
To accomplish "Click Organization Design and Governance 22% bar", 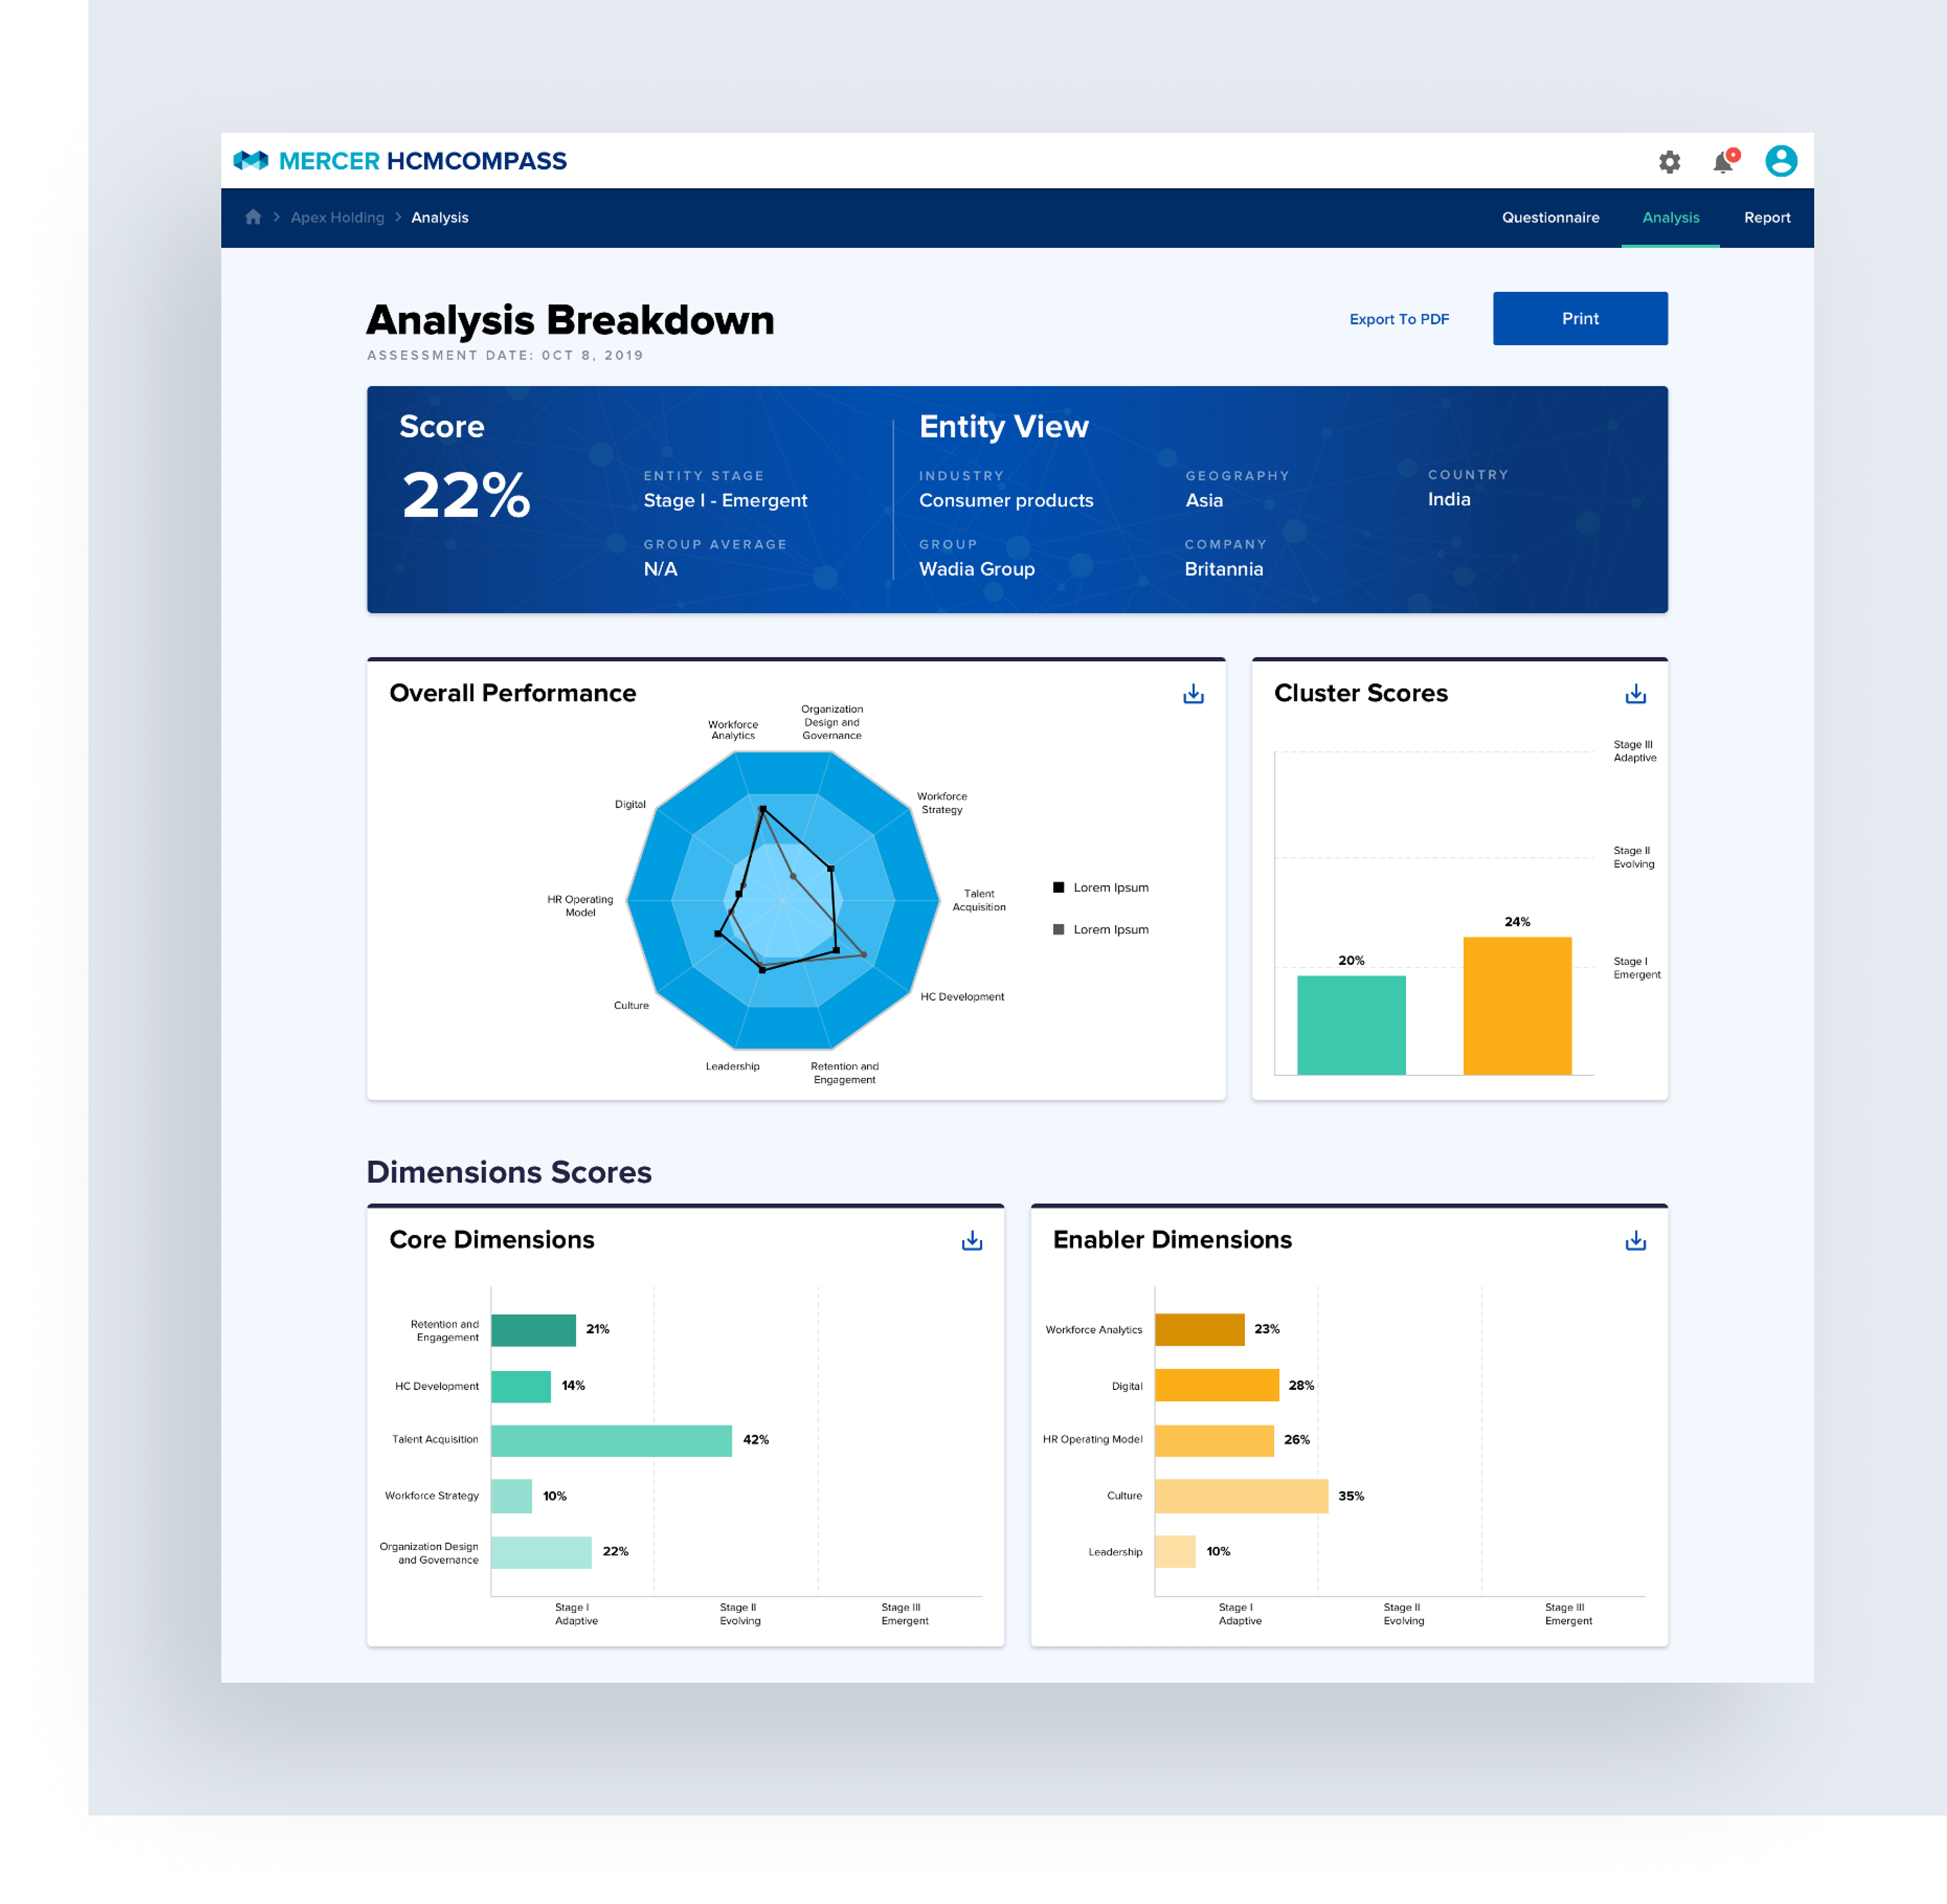I will pos(541,1552).
